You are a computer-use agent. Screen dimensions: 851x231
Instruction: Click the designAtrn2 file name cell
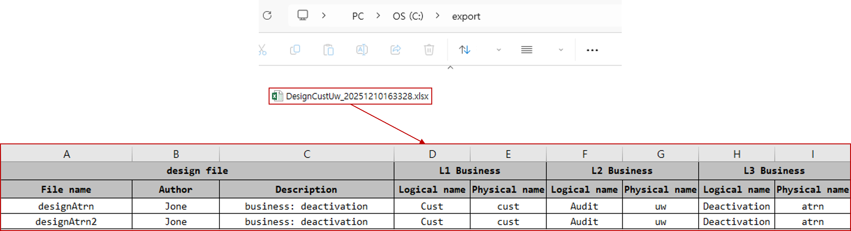pos(66,222)
